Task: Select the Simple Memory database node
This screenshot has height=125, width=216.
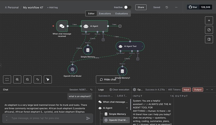Action: pos(88,50)
